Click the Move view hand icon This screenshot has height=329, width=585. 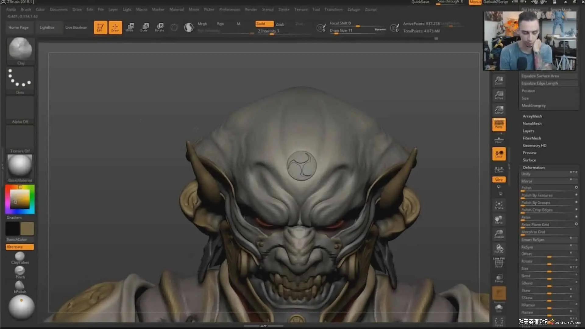pos(499,220)
